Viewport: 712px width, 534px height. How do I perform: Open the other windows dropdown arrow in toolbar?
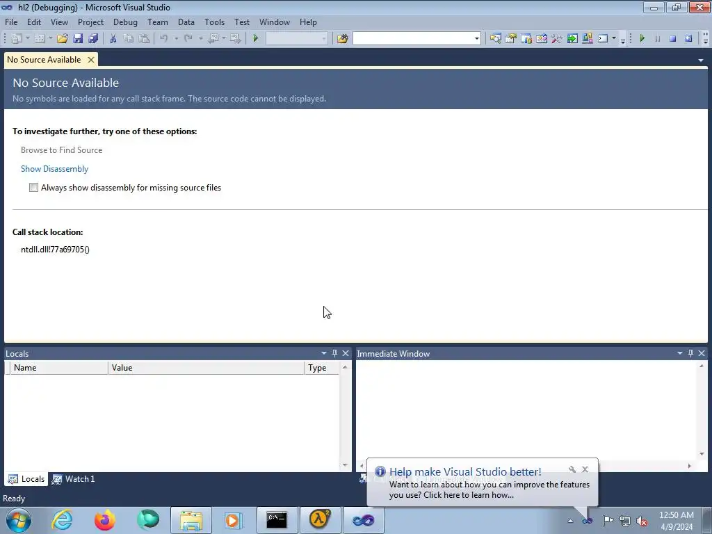(614, 39)
